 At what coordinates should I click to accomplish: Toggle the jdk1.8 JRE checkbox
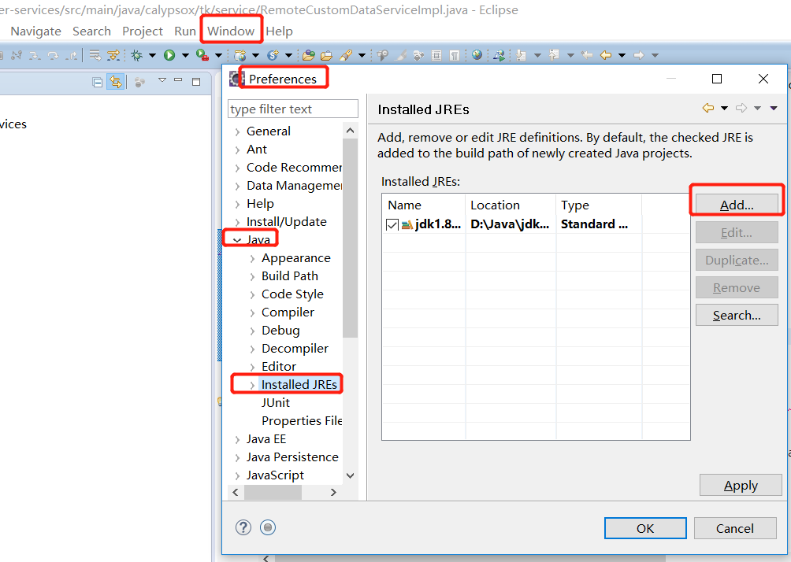pyautogui.click(x=392, y=225)
